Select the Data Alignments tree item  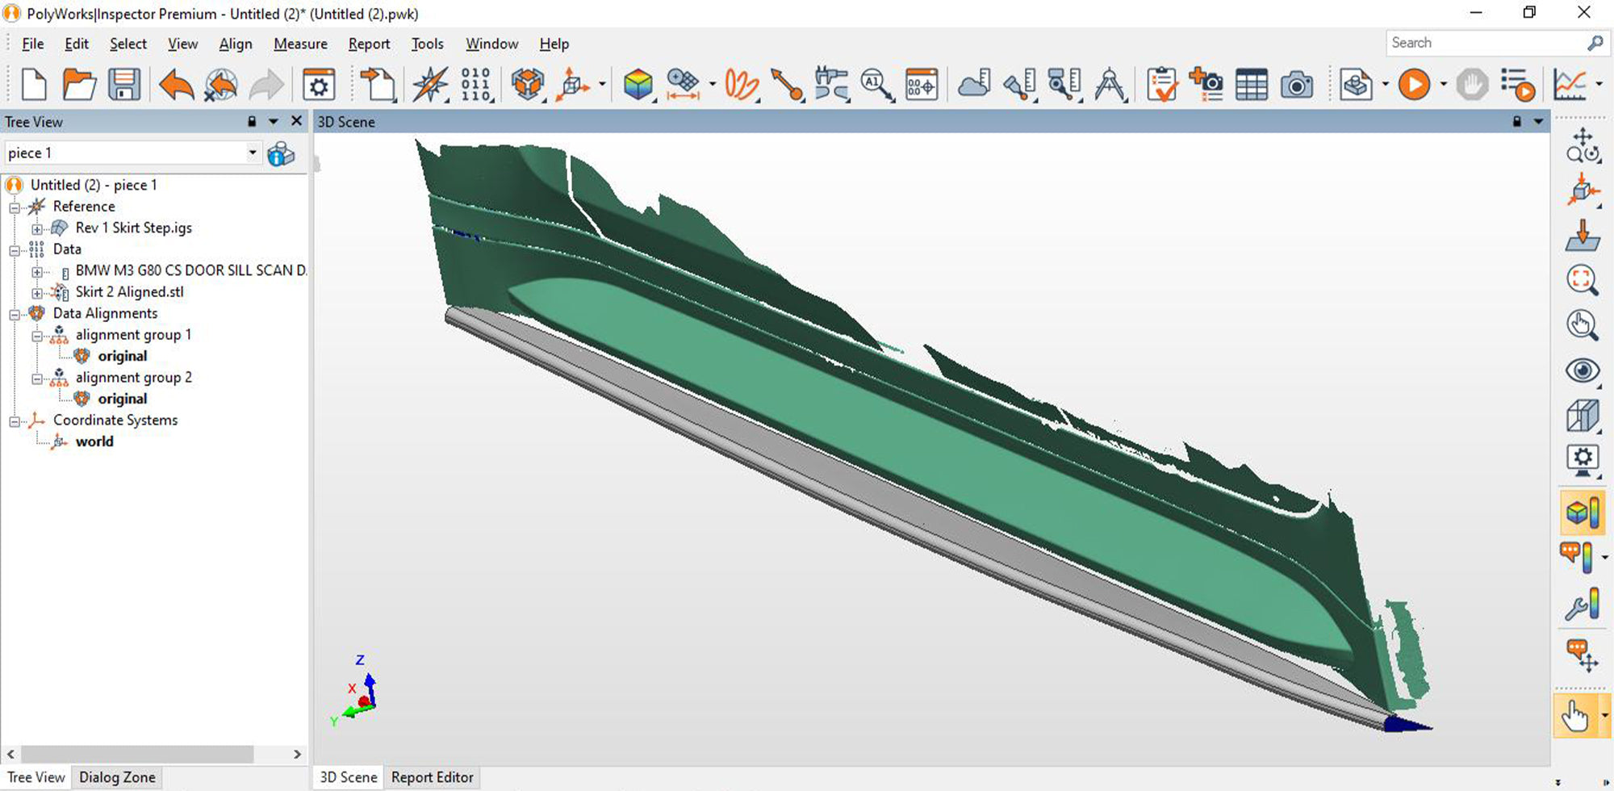[105, 313]
